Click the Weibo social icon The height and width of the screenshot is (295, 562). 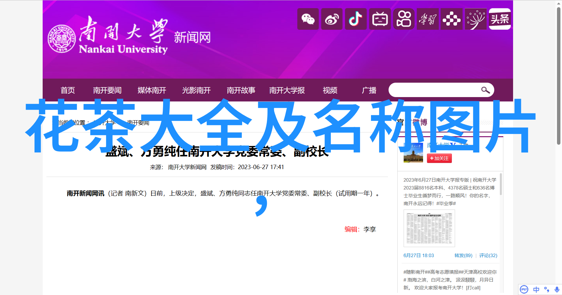click(332, 19)
